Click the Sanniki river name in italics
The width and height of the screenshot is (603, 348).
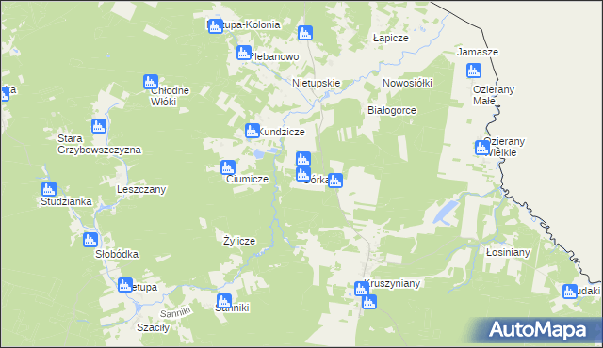pyautogui.click(x=175, y=312)
